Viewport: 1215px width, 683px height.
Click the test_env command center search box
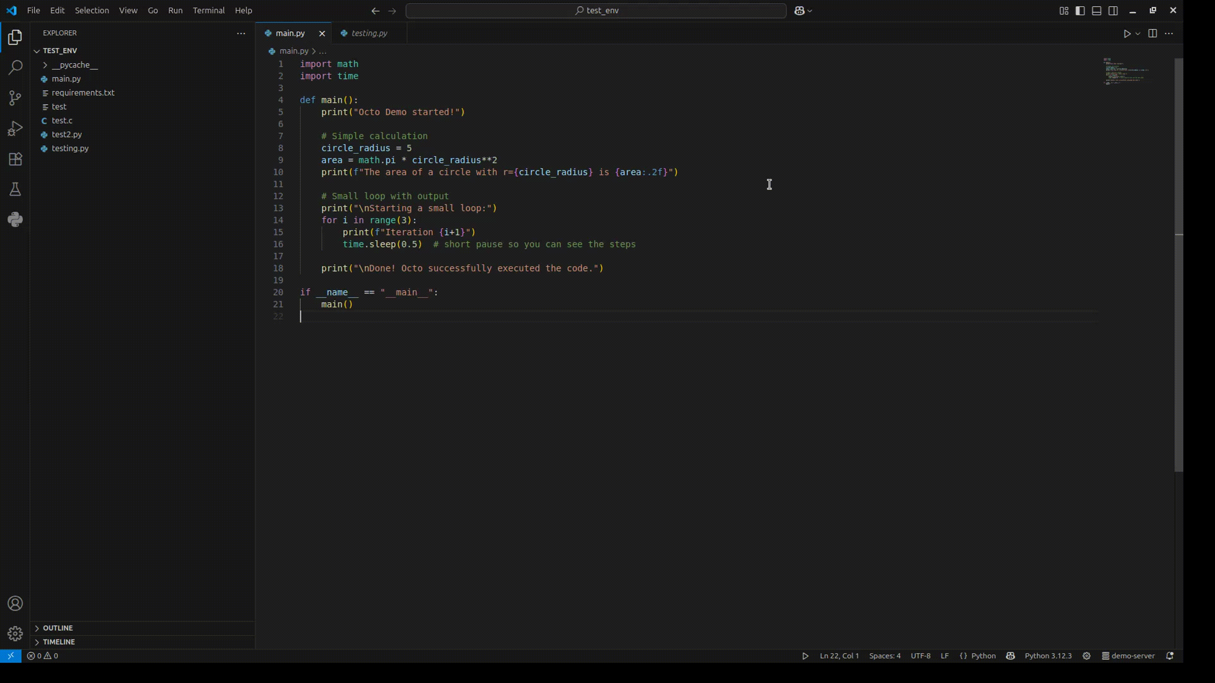[x=596, y=10]
